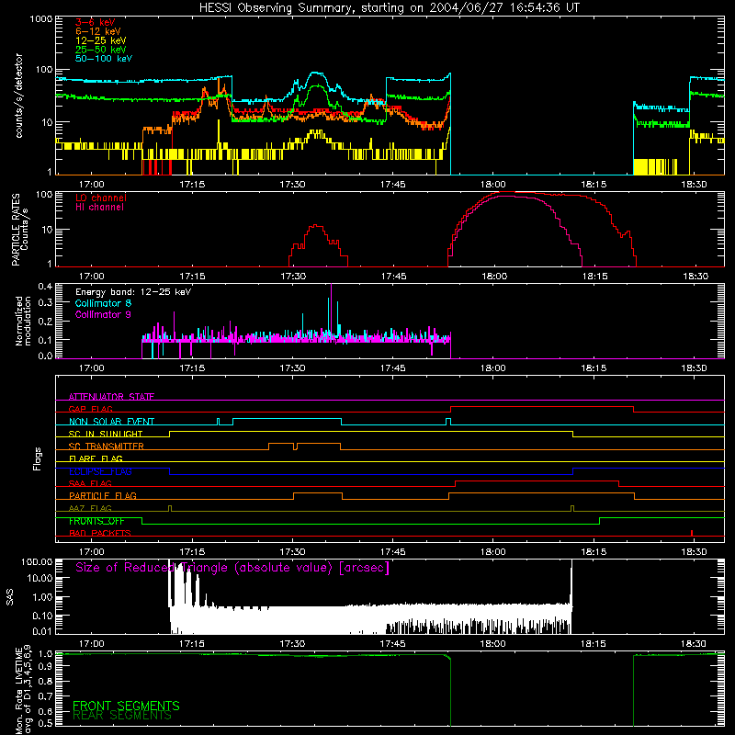This screenshot has height=735, width=735.
Task: Select the orange 6-12 keV legend label
Action: 97,31
